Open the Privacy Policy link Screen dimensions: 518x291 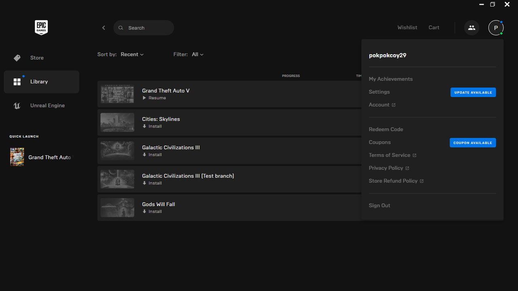coord(386,168)
